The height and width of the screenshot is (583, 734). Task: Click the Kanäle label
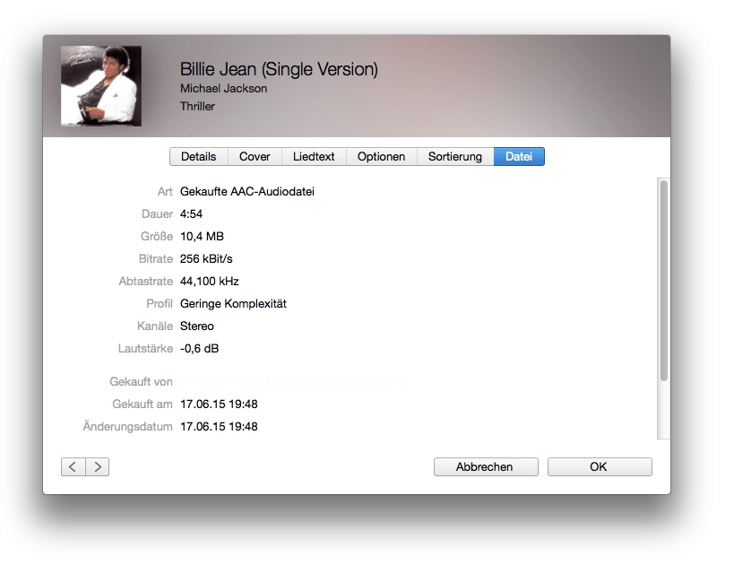pos(155,326)
